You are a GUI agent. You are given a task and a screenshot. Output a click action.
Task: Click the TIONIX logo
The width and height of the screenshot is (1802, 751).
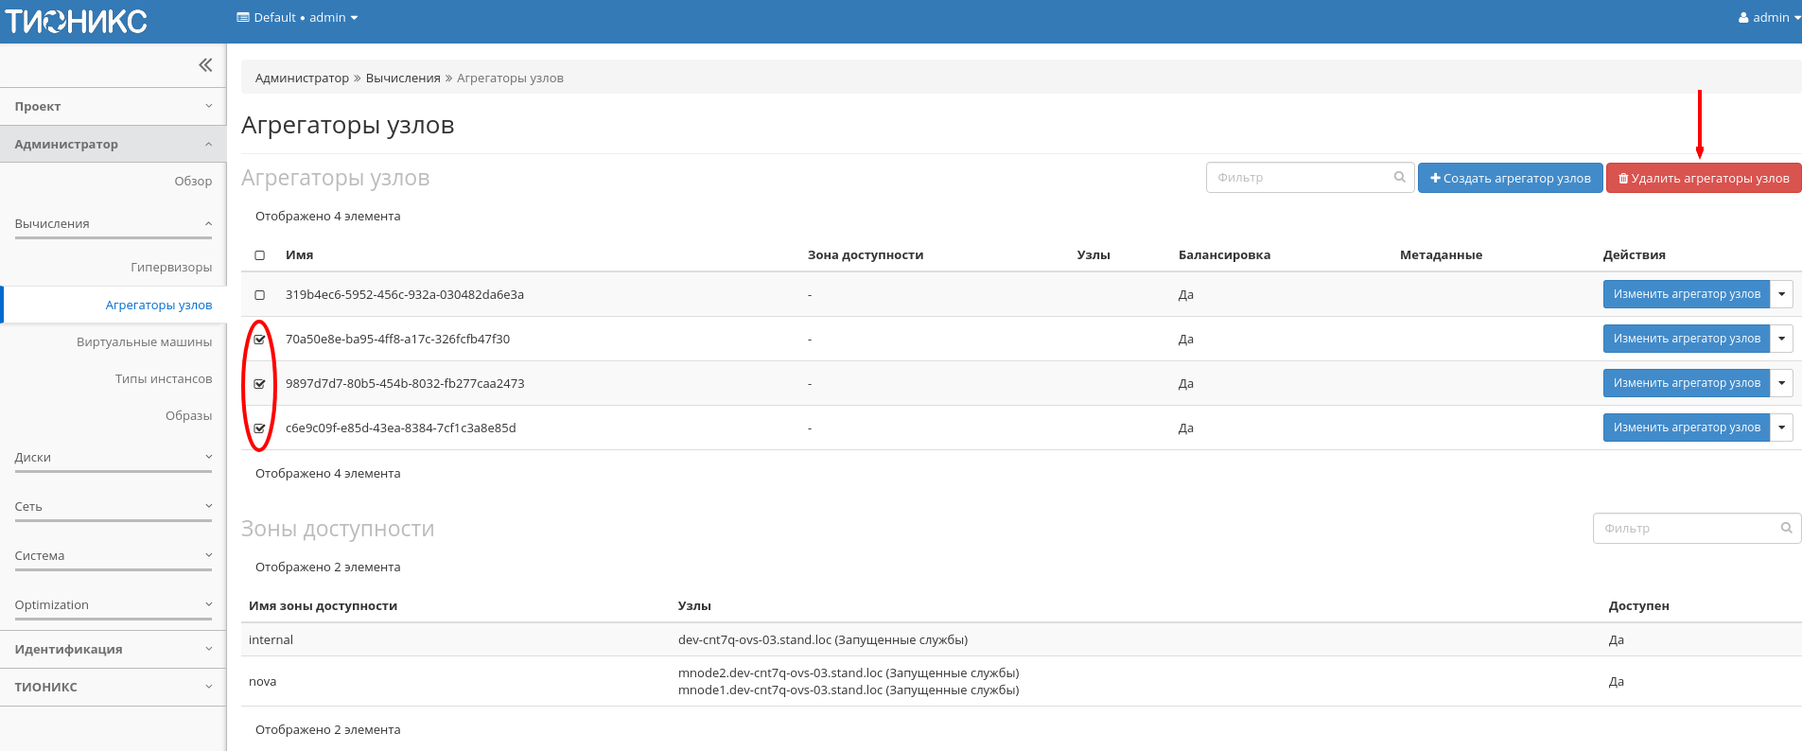coord(77,21)
